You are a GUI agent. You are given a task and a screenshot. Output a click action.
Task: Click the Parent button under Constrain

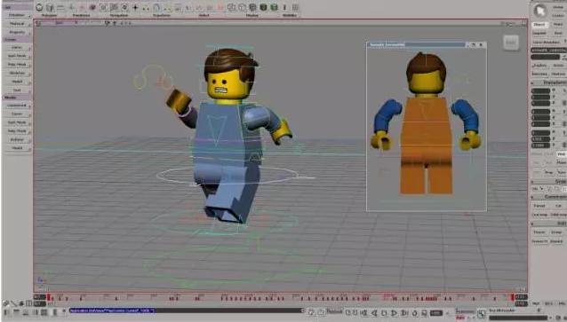point(539,206)
